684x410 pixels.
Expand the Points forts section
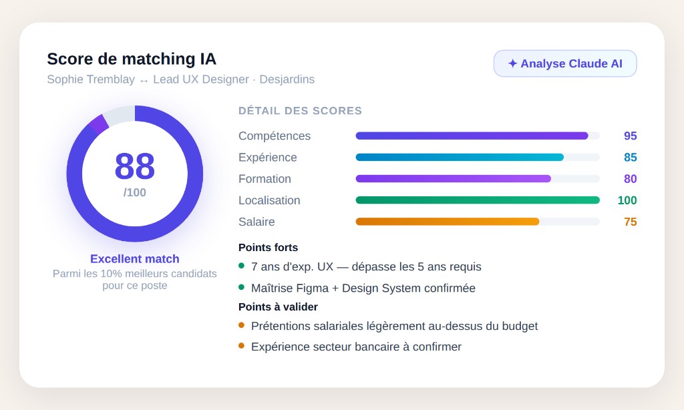[x=268, y=247]
